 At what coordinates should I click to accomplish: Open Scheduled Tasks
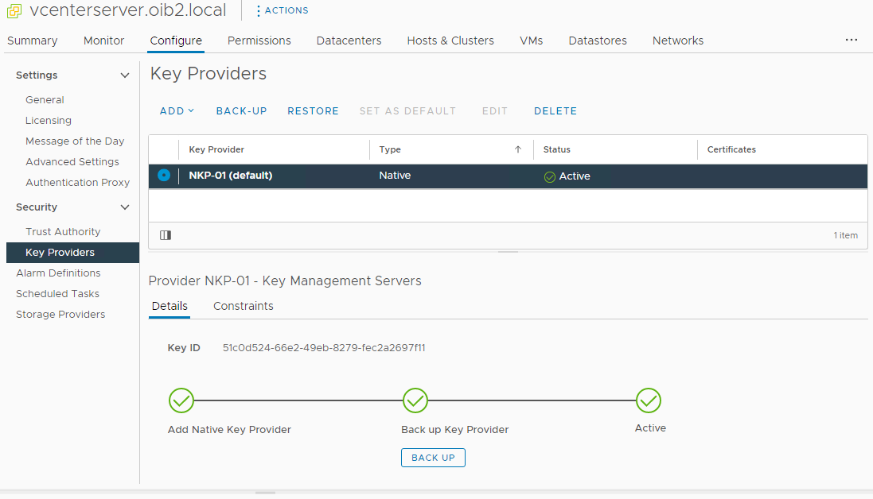[x=57, y=293]
